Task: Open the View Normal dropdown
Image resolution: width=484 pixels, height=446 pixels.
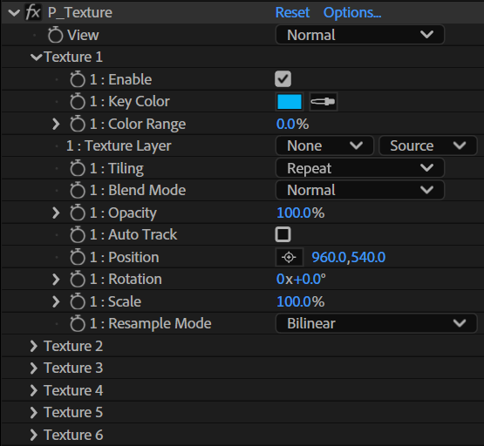Action: point(360,35)
